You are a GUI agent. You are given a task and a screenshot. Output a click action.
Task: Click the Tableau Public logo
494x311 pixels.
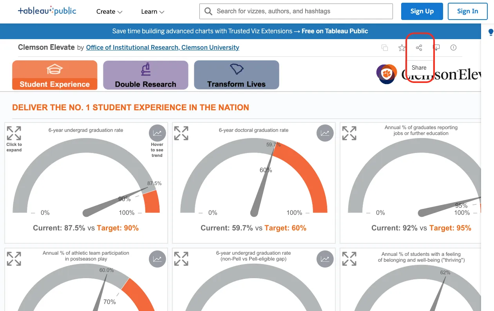click(x=47, y=11)
